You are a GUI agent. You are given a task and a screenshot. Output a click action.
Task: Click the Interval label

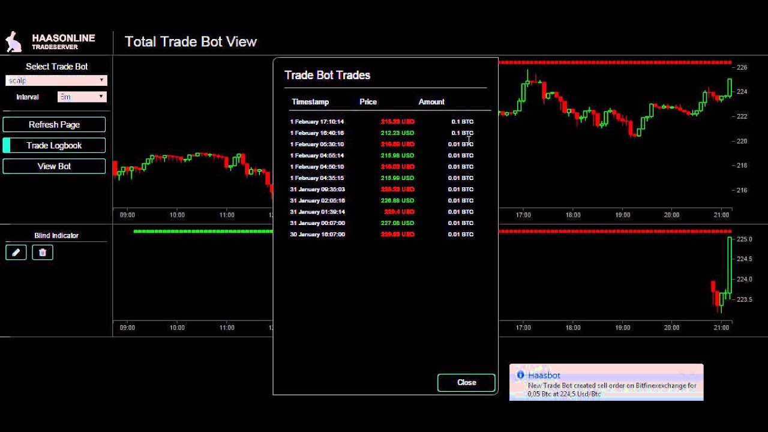28,97
